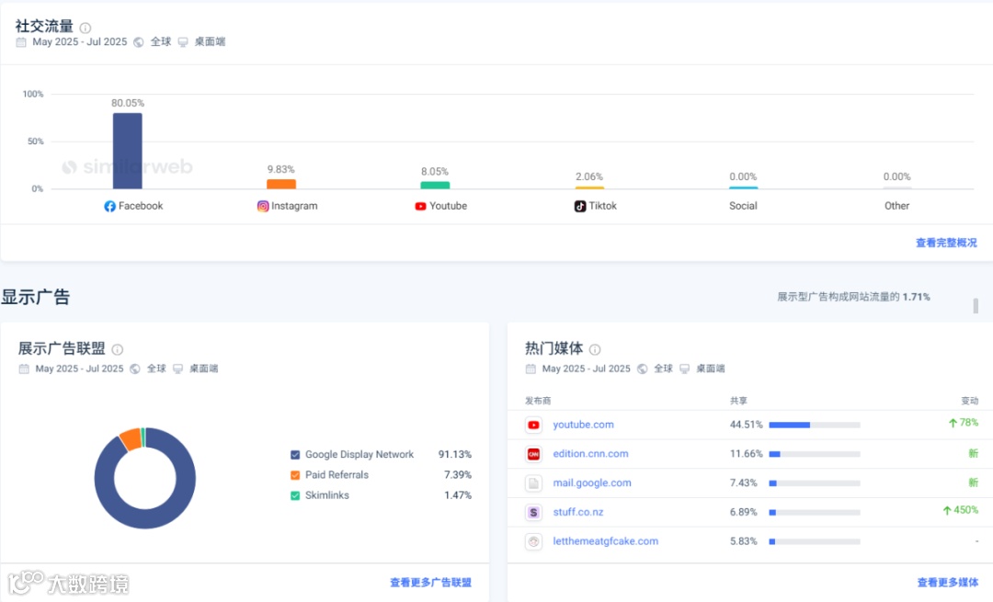993x602 pixels.
Task: Click the info icon next to 展示广告联盟
Action: coord(118,349)
